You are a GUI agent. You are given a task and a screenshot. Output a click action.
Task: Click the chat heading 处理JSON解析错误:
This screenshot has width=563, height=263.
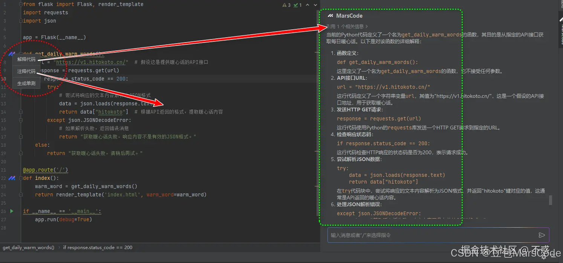point(359,204)
